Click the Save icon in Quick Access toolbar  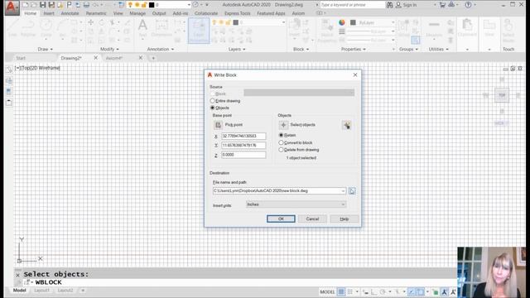coord(42,5)
